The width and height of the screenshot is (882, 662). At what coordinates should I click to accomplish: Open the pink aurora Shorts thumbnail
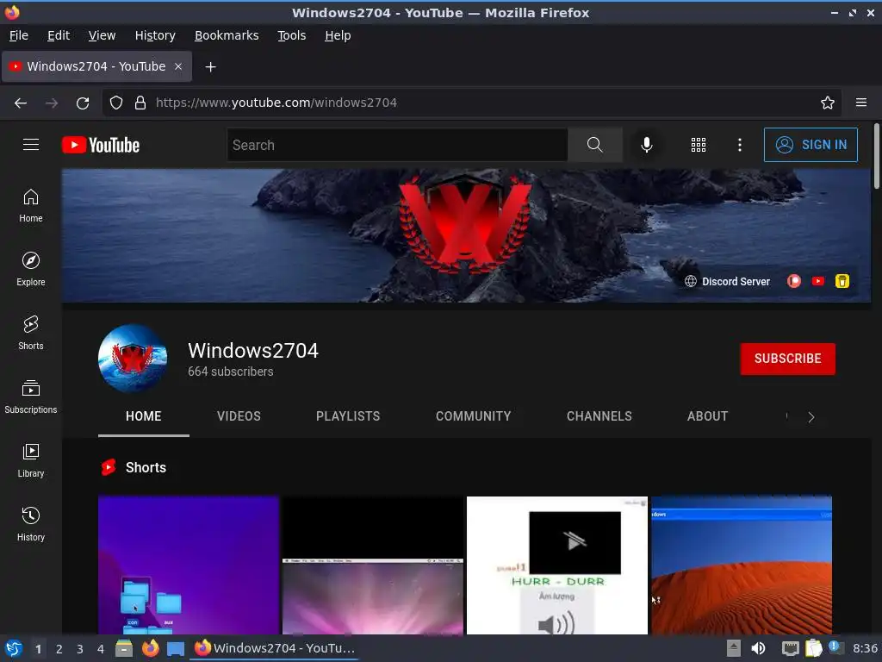pyautogui.click(x=372, y=565)
